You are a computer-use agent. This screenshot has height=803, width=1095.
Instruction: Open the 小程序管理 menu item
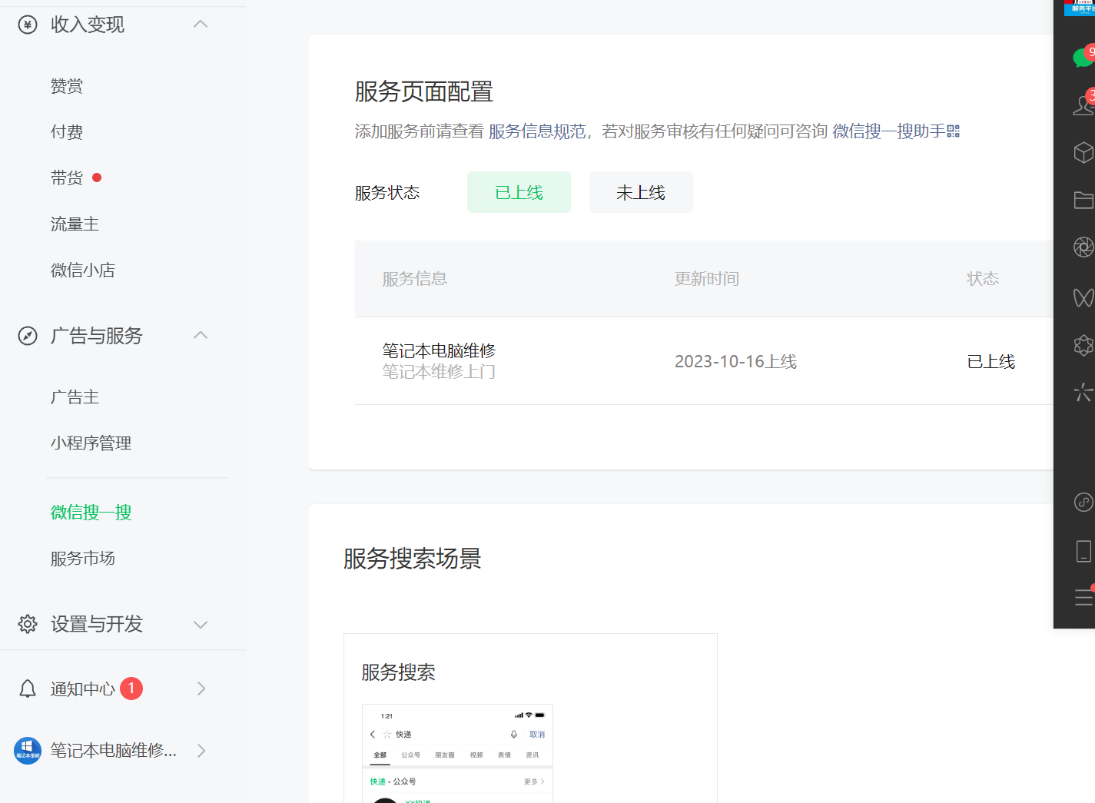(91, 443)
